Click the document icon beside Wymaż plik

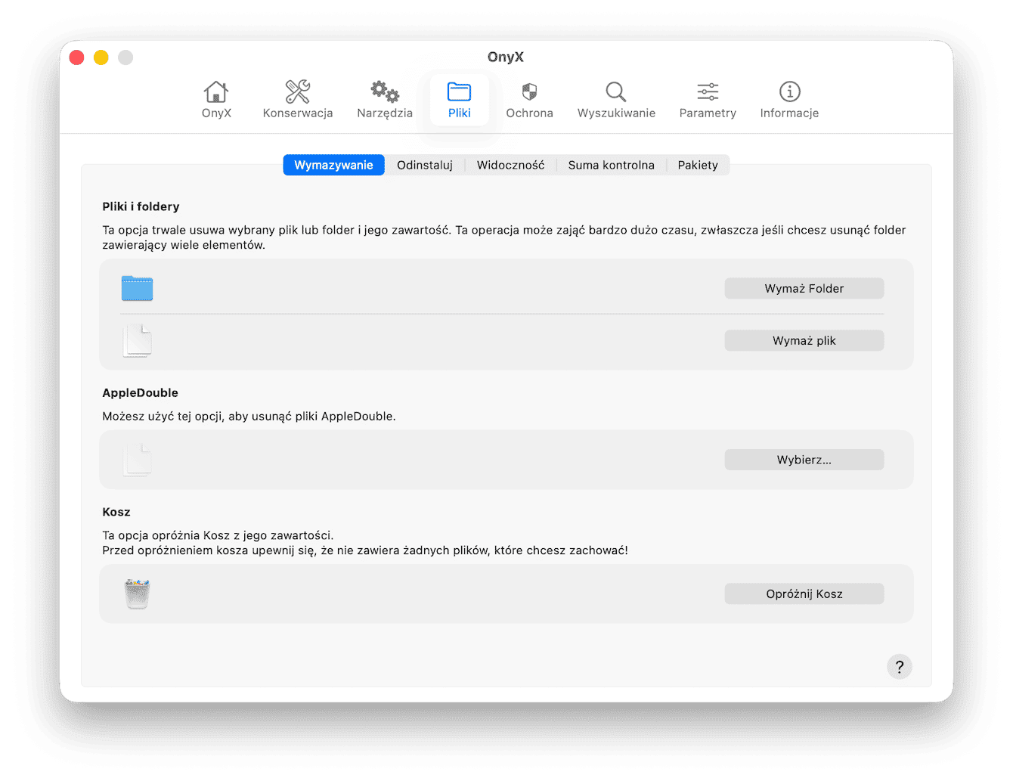click(138, 340)
